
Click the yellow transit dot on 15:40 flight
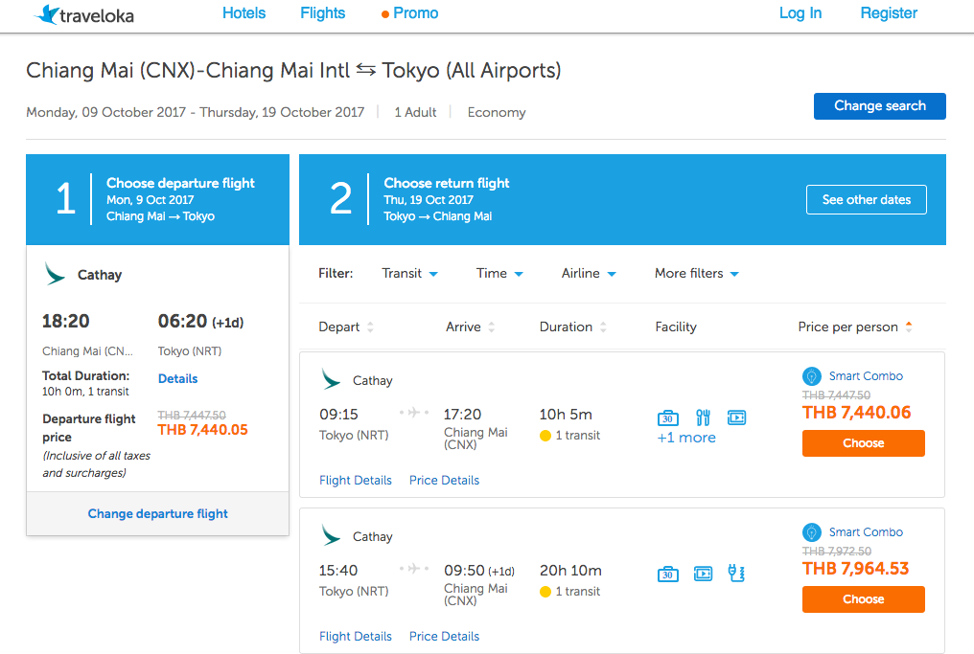pyautogui.click(x=545, y=592)
